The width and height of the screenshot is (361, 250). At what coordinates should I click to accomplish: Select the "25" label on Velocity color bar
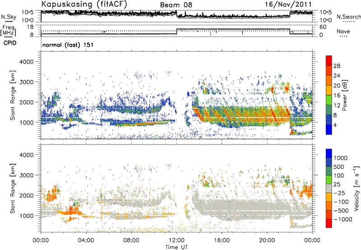pos(337,184)
